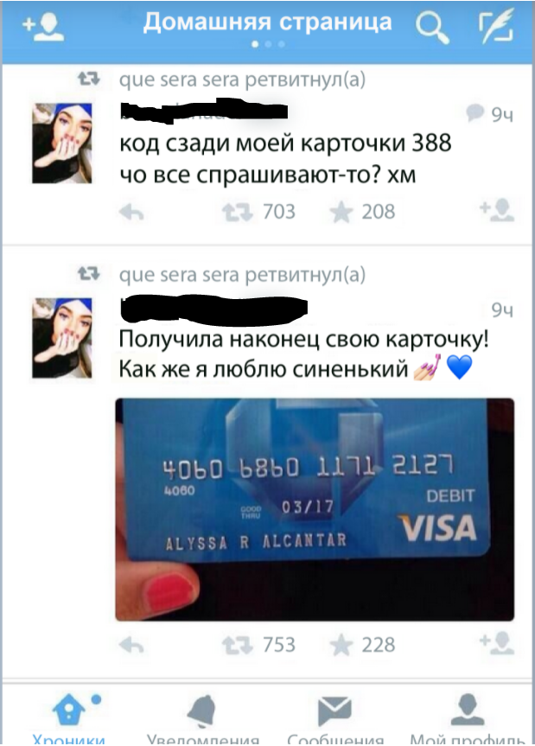
Task: Open avatar of first tweet's author
Action: (62, 143)
